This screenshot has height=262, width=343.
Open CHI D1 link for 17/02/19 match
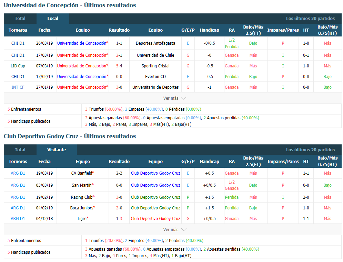click(18, 77)
